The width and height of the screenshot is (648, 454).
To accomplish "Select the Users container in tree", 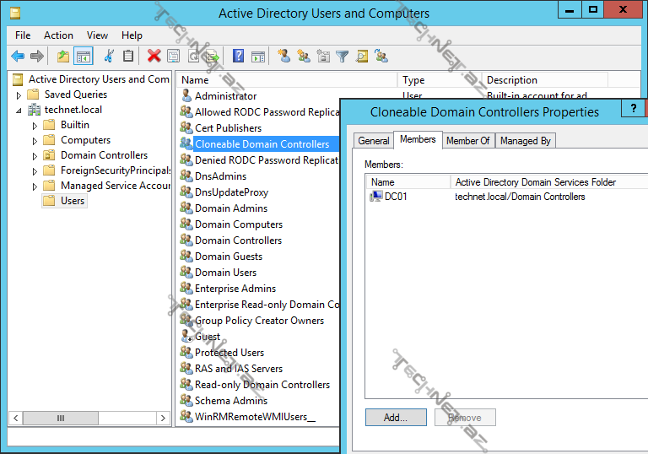I will (65, 201).
